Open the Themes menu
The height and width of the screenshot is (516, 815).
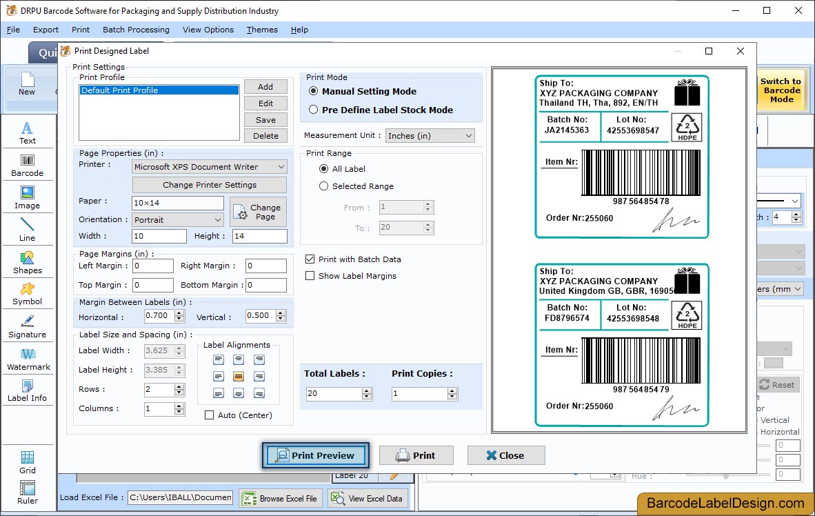262,30
